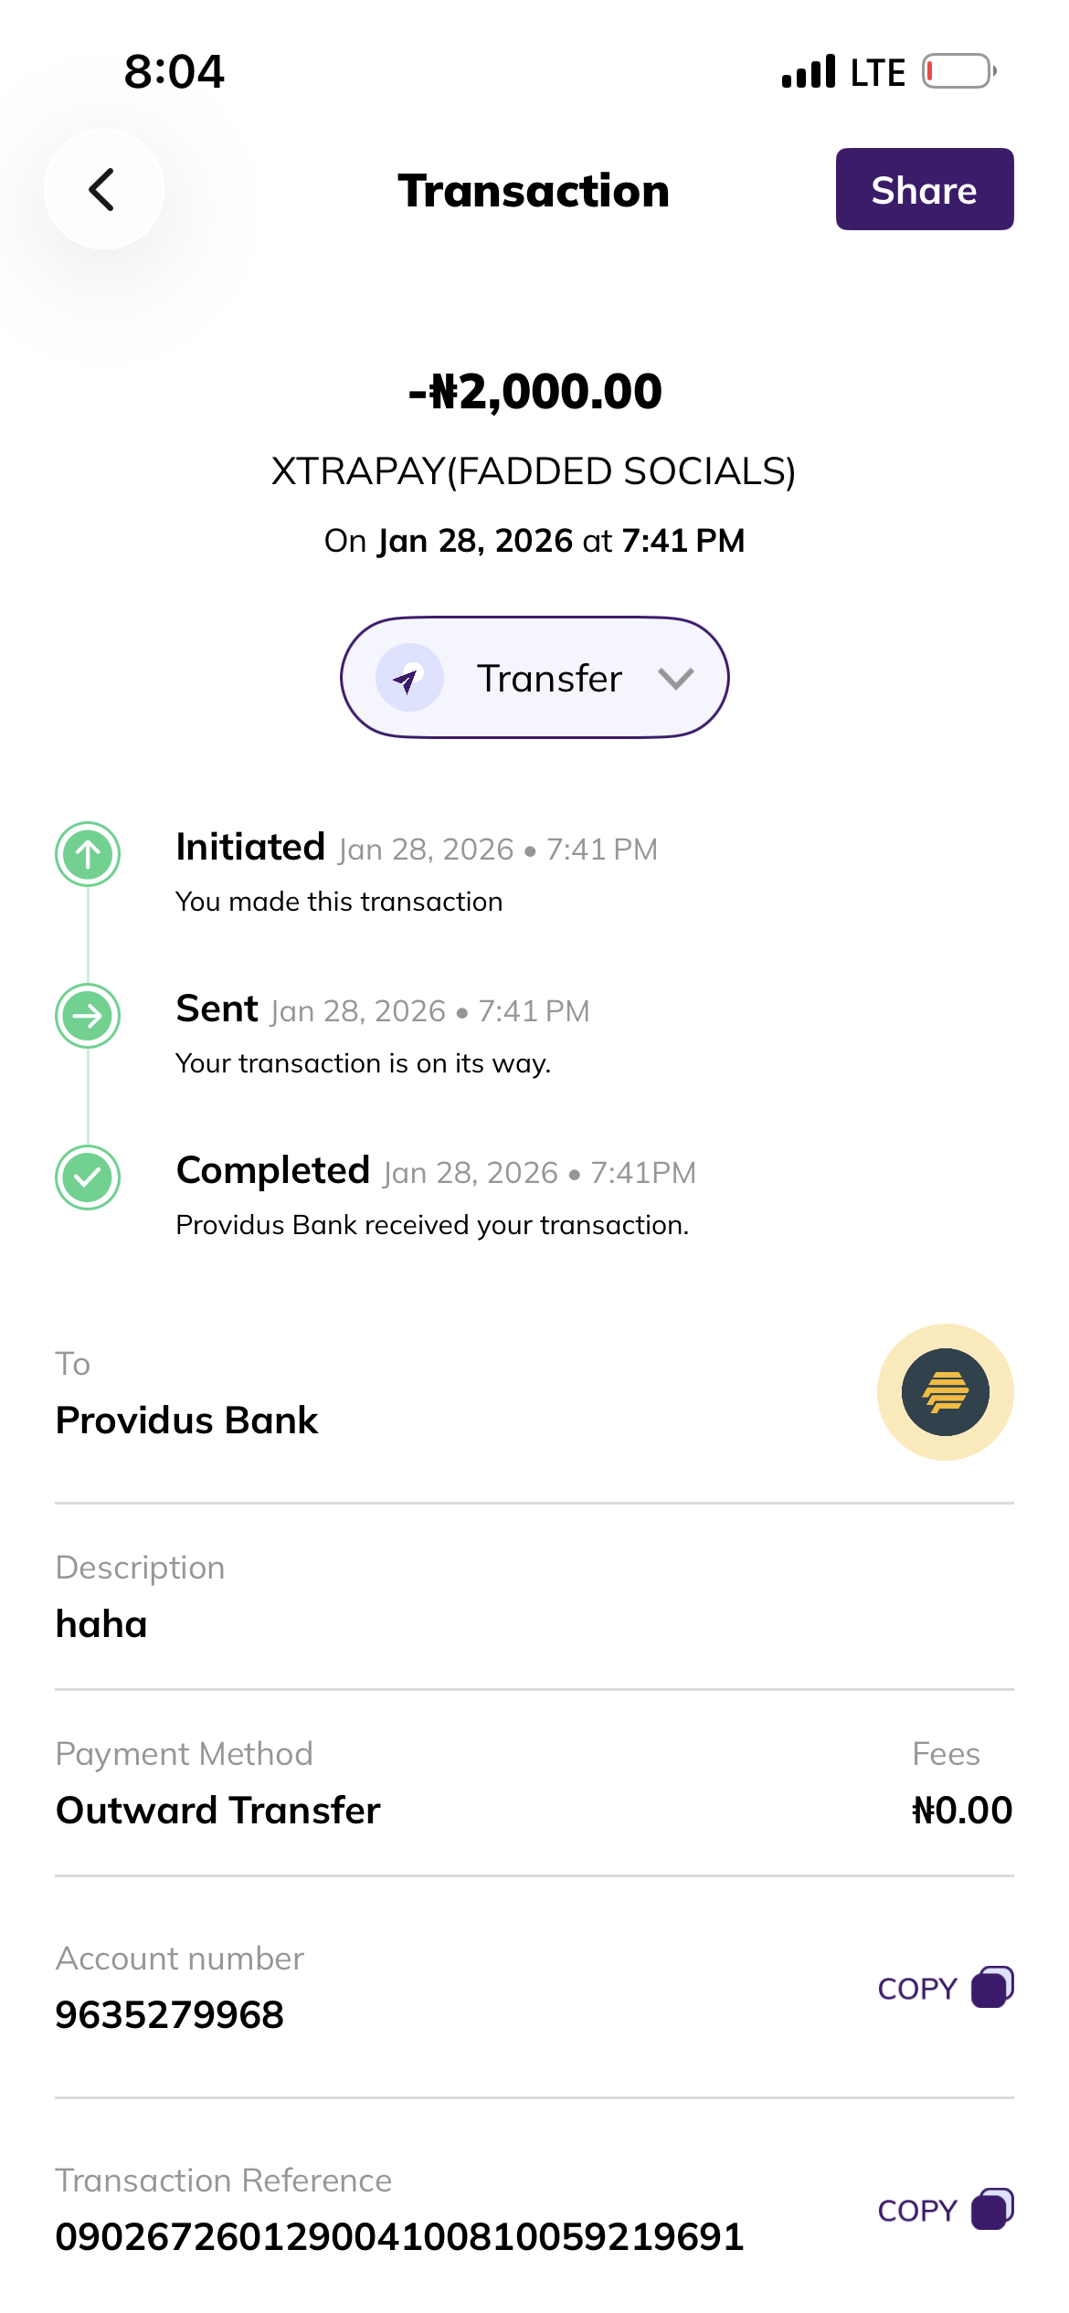
Task: Tap the battery indicator in status bar
Action: point(958,71)
